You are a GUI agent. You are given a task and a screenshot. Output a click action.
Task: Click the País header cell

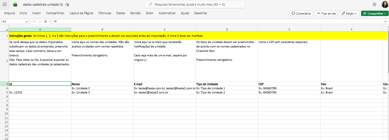pyautogui.click(x=351, y=84)
